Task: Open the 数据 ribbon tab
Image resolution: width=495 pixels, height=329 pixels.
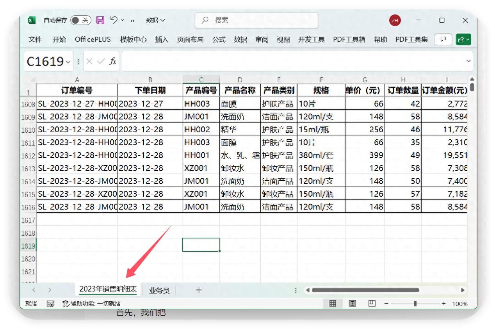Action: (240, 39)
